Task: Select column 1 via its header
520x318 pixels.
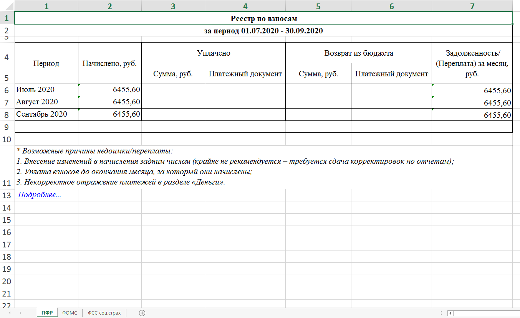Action: [x=46, y=6]
